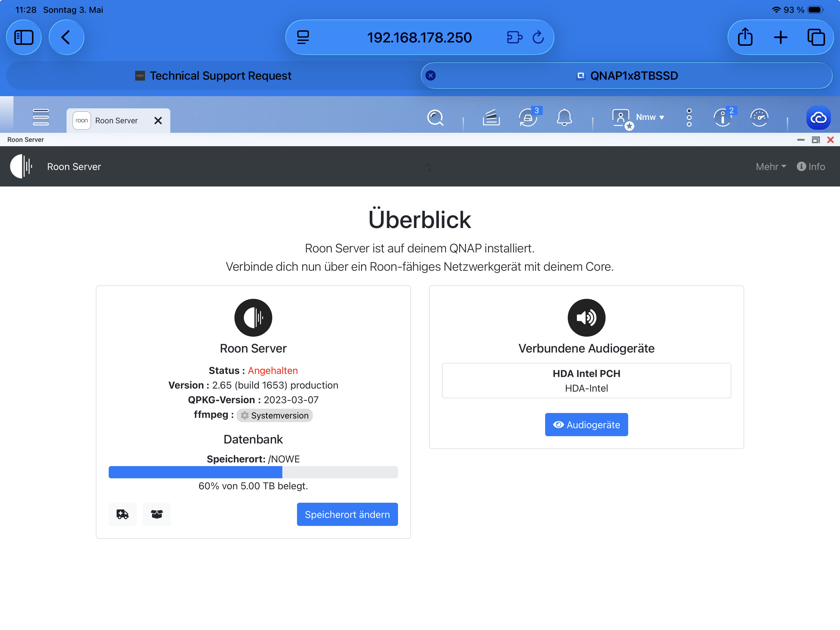840x630 pixels.
Task: Click the ambulance diagnostics icon button
Action: [123, 514]
